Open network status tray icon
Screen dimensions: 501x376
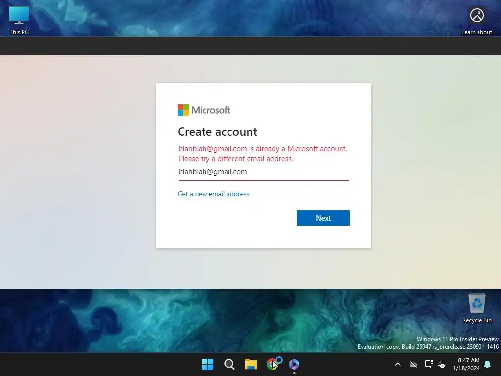(429, 364)
